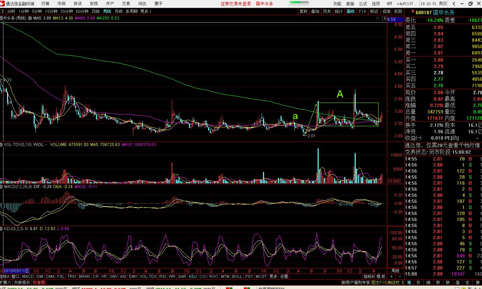The width and height of the screenshot is (482, 289).
Task: Click the panel layout icon beside 6.59
Action: coord(384,19)
